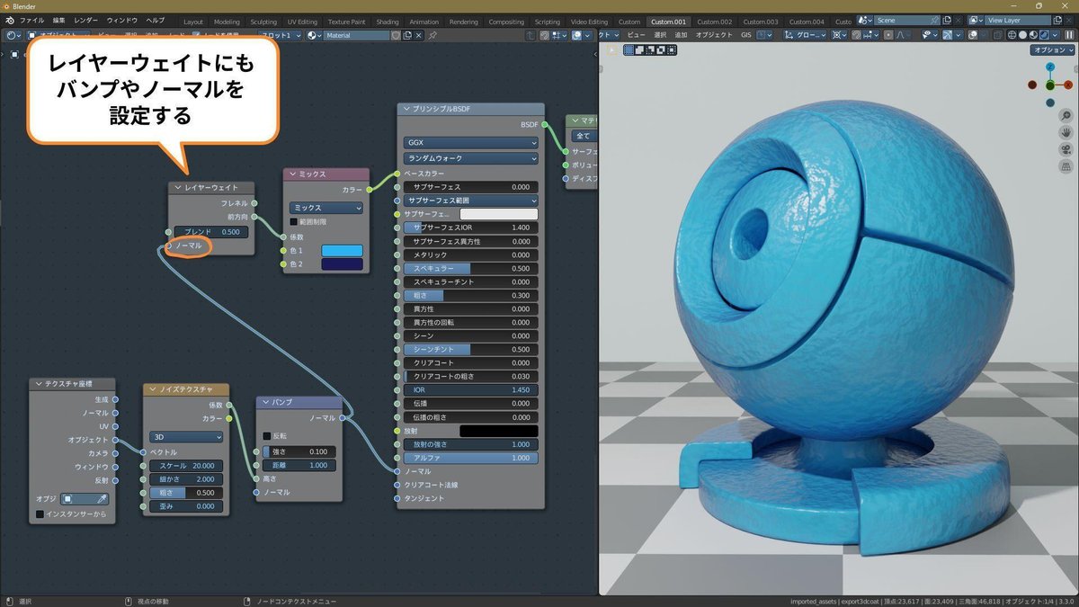Toggle the From Instancer checkbox
The image size is (1079, 607).
[x=40, y=514]
